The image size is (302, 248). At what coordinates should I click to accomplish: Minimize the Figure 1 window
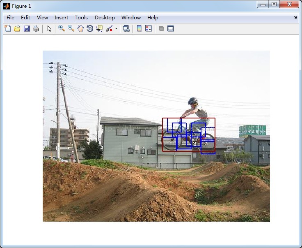click(263, 4)
